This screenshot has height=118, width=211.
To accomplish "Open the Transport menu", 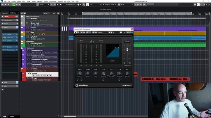I will tap(40, 1).
